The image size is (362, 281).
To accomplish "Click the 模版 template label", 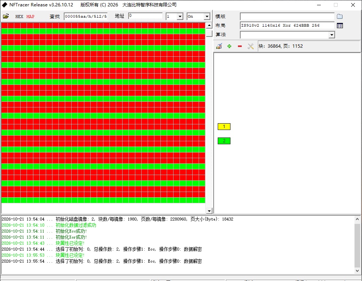I will tap(220, 17).
